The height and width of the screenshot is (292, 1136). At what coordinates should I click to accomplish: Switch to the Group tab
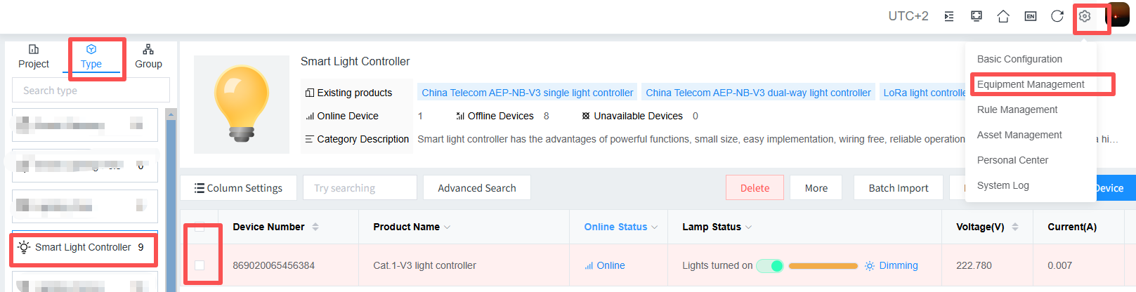click(148, 56)
